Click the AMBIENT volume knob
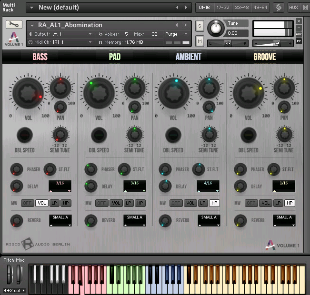Image resolution: width=310 pixels, height=295 pixels. point(174,93)
